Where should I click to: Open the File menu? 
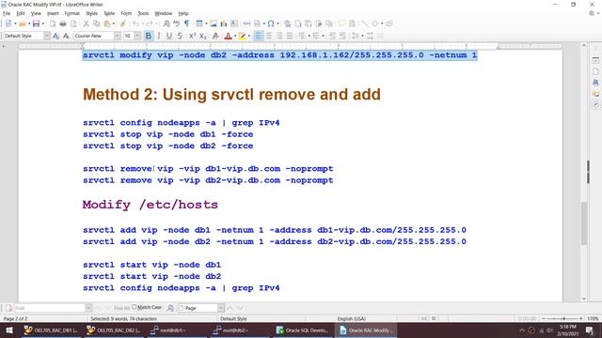pyautogui.click(x=7, y=13)
